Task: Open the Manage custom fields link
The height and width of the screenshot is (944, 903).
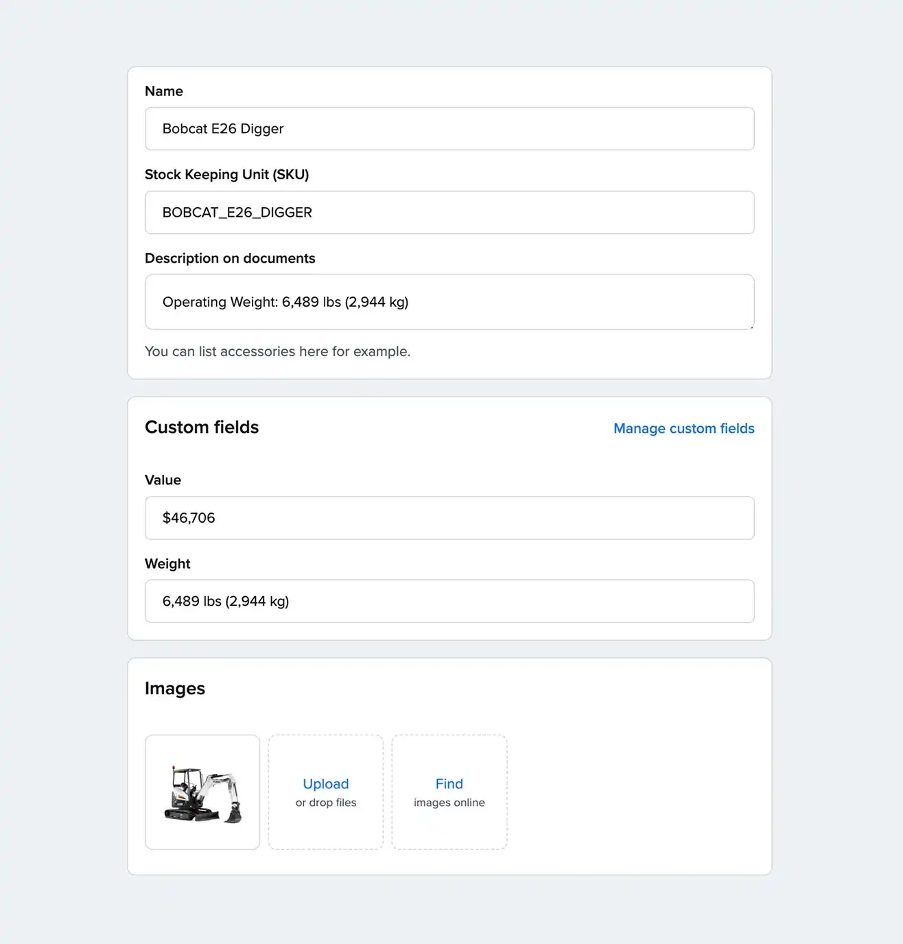Action: [x=683, y=429]
